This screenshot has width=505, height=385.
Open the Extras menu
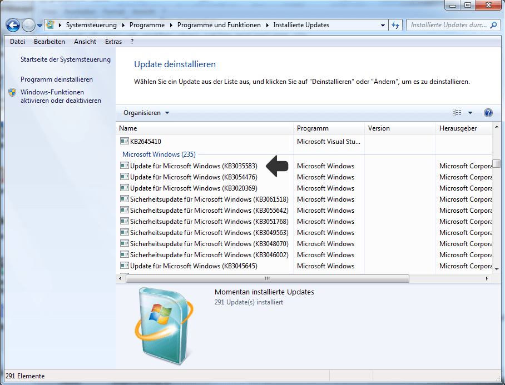click(x=113, y=42)
